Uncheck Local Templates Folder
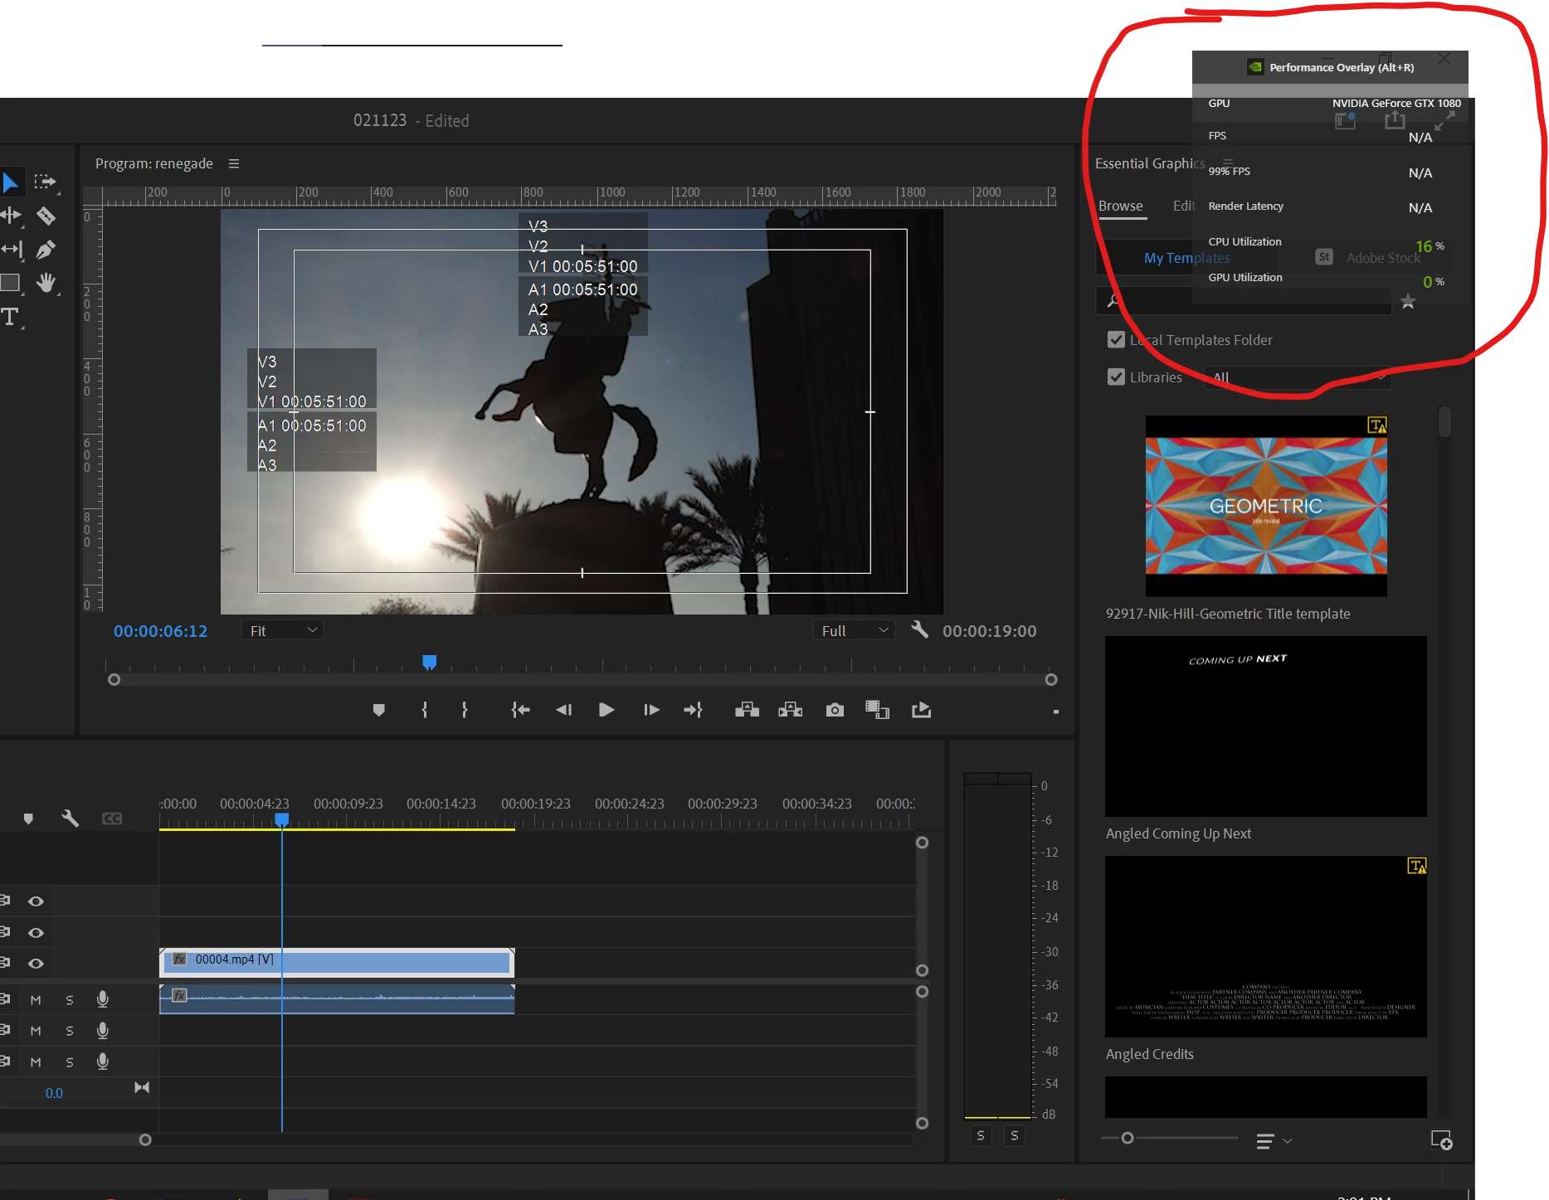Image resolution: width=1549 pixels, height=1200 pixels. pos(1116,339)
